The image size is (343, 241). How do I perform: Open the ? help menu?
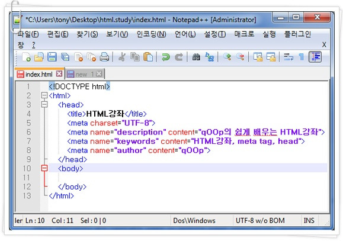[x=33, y=45]
